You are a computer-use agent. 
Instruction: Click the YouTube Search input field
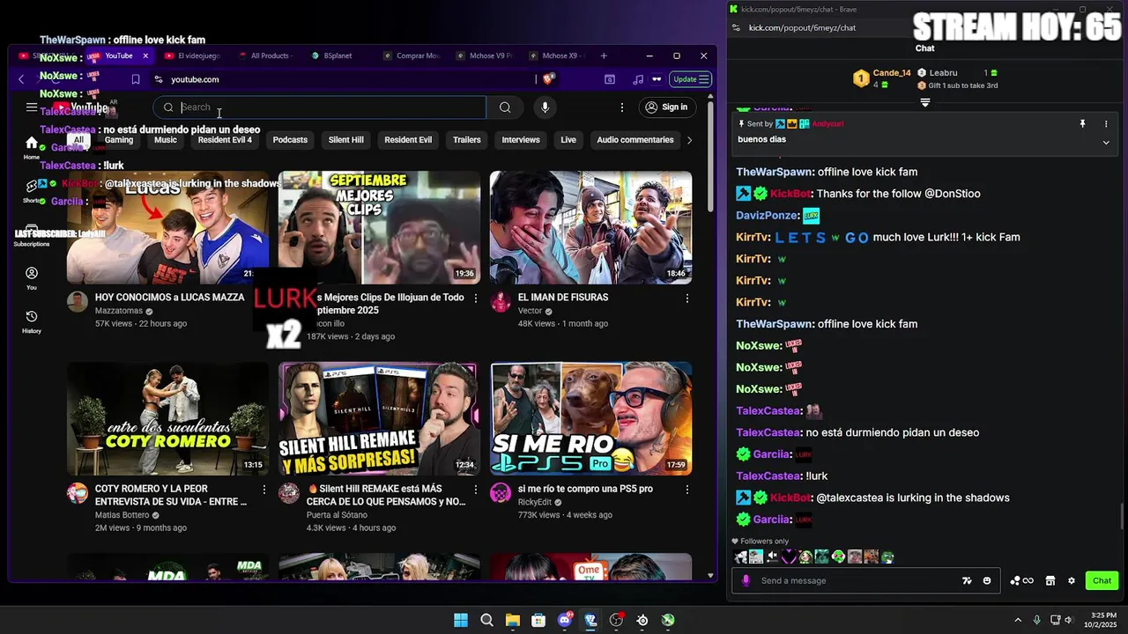pyautogui.click(x=320, y=107)
